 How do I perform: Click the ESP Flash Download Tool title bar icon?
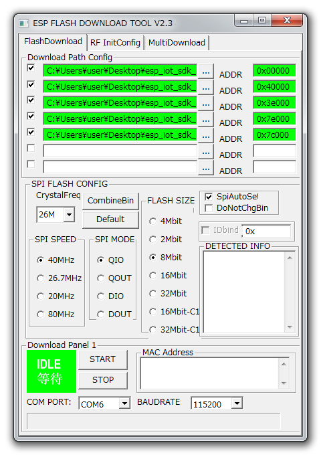point(24,23)
